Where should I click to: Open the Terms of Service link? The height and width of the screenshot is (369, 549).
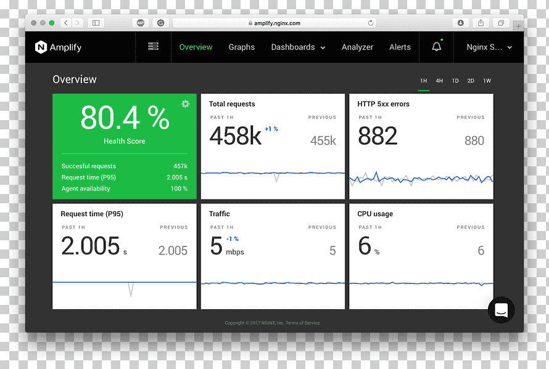[x=303, y=323]
